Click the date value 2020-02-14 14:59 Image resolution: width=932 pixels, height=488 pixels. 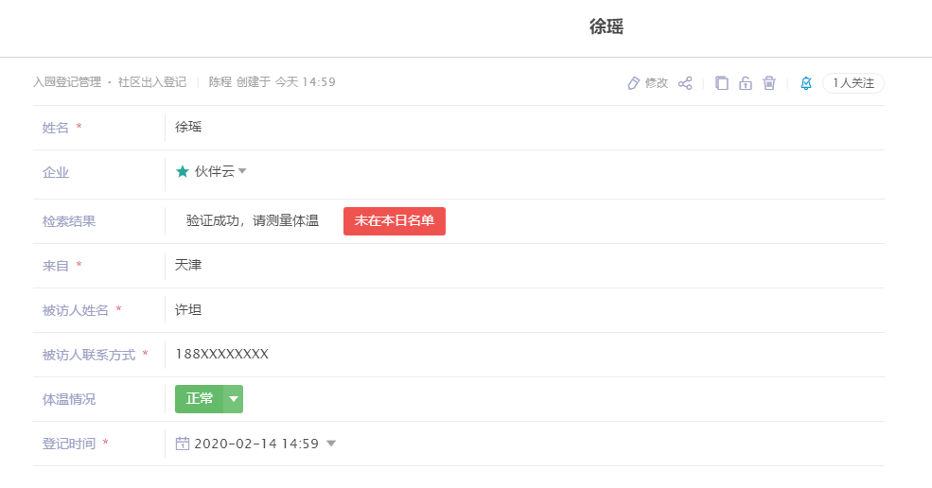(256, 444)
